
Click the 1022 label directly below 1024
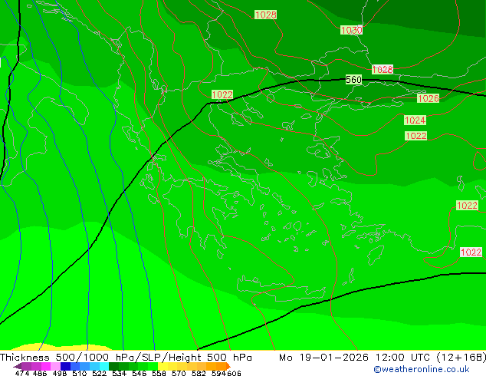pyautogui.click(x=416, y=136)
